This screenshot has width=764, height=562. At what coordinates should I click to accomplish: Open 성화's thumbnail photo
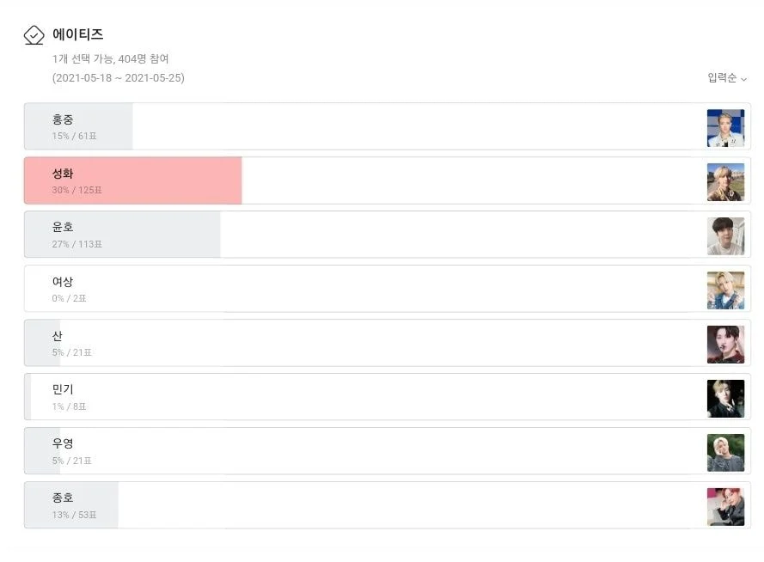(725, 182)
